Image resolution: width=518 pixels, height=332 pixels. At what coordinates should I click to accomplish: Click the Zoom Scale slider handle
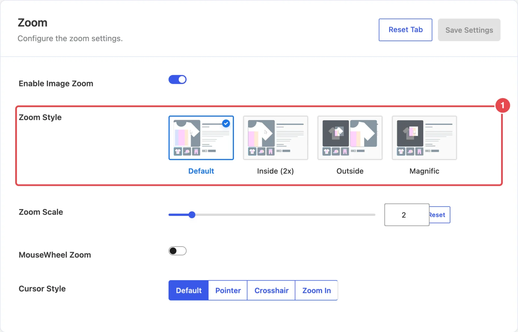click(x=192, y=215)
